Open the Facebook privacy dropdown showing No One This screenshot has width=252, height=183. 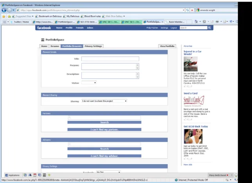point(108,172)
